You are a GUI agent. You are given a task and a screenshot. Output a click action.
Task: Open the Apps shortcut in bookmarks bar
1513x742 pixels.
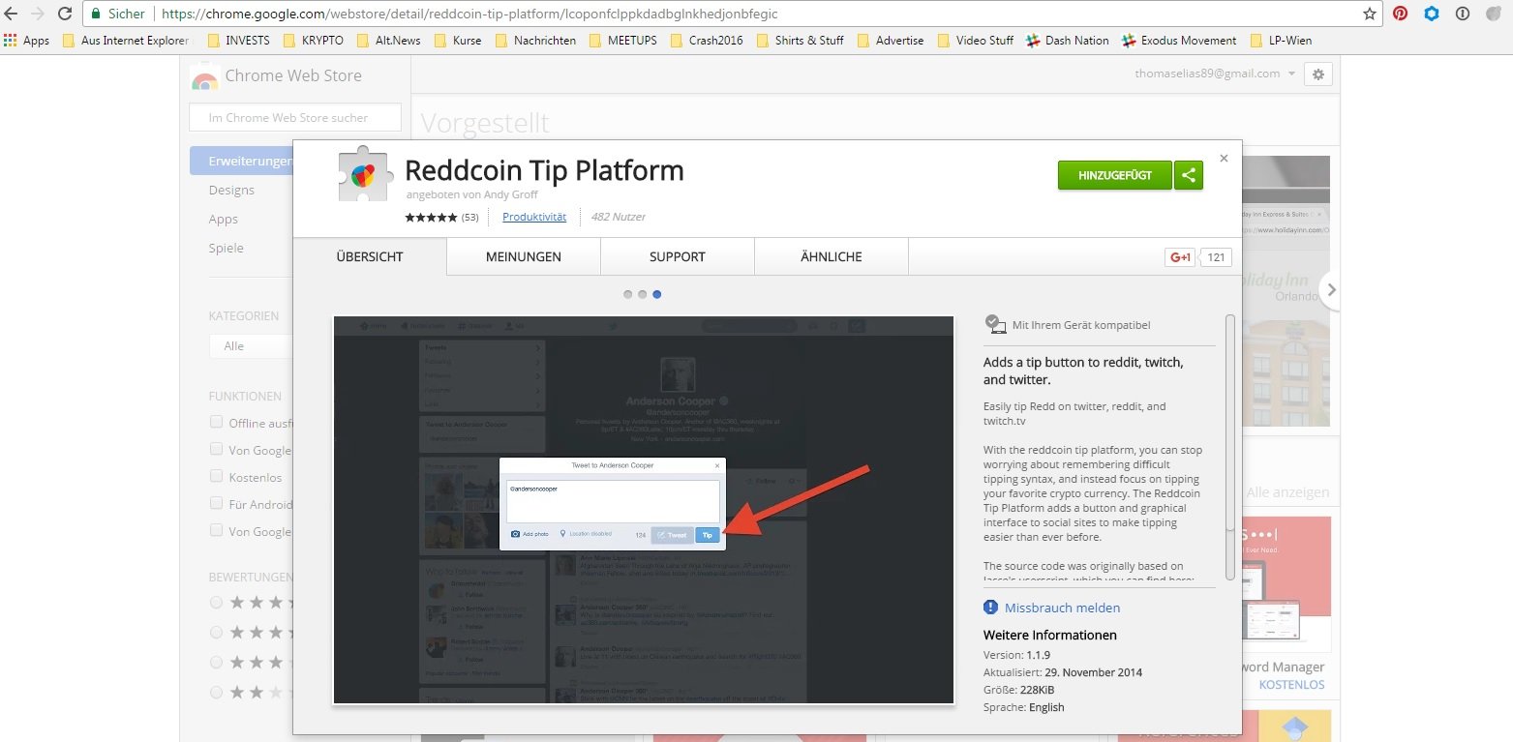click(27, 41)
